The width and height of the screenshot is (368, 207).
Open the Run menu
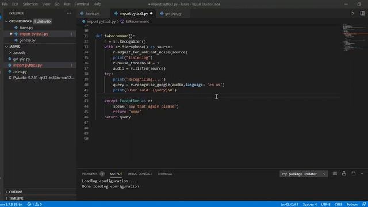click(67, 4)
